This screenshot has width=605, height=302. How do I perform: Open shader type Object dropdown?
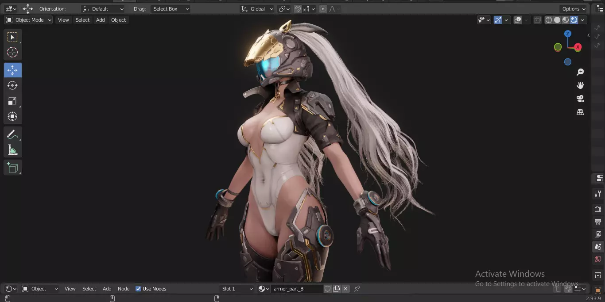[40, 289]
